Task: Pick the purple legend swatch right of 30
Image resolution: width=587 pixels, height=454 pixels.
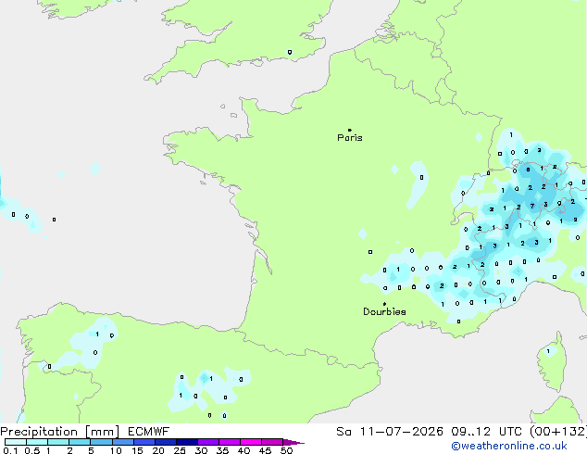Action: pos(208,442)
